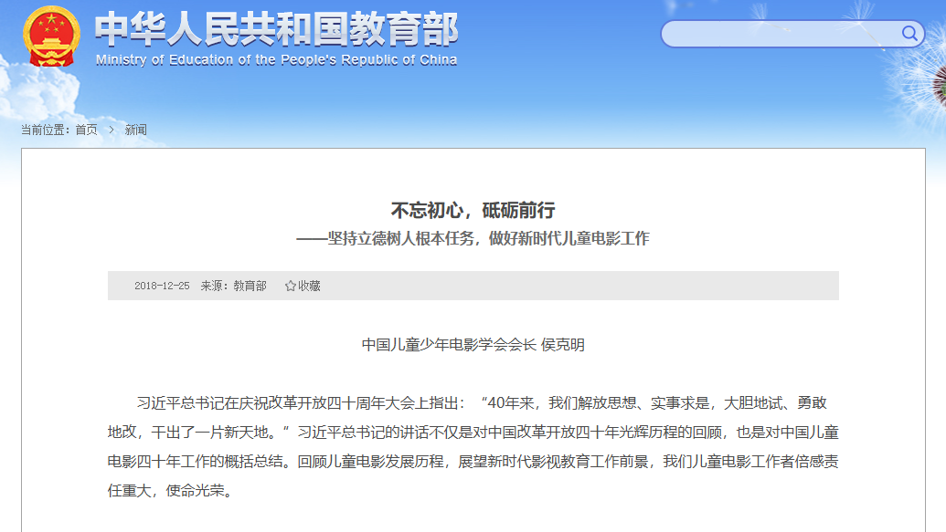Image resolution: width=946 pixels, height=532 pixels.
Task: Click the arrow separator between 首页 and 新闻
Action: click(113, 130)
